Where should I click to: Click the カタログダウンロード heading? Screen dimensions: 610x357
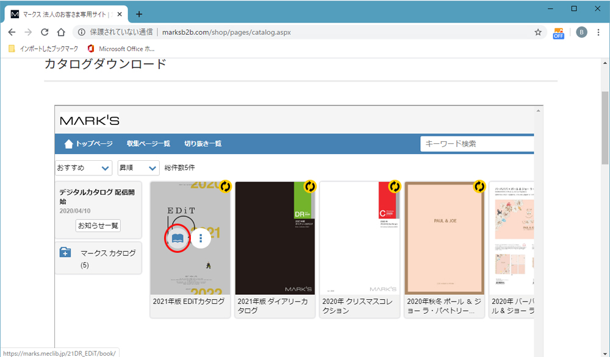tap(106, 64)
